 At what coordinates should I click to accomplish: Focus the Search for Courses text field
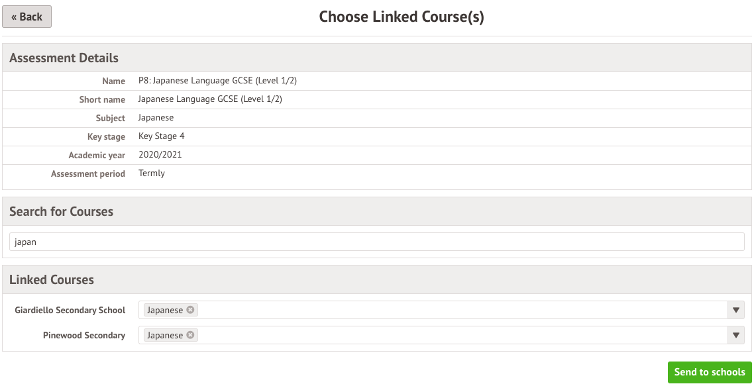click(376, 242)
